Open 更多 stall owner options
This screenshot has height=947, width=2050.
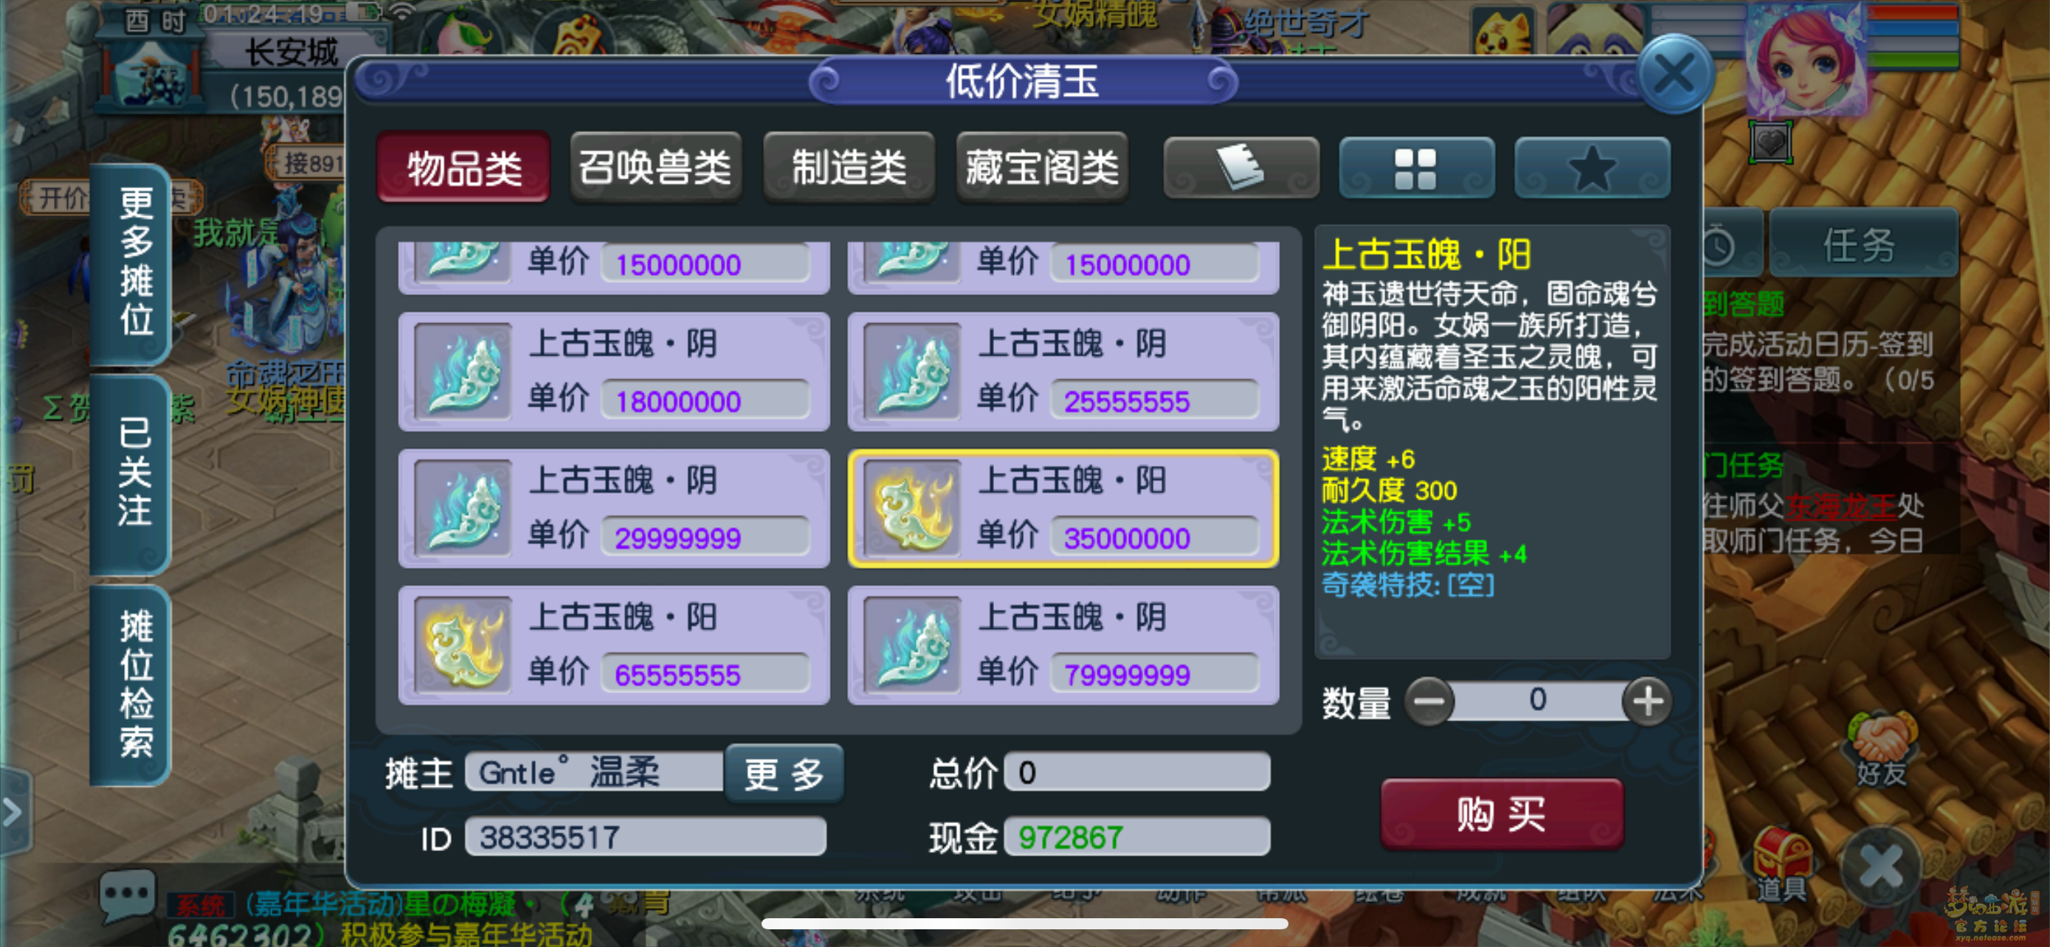pyautogui.click(x=783, y=773)
